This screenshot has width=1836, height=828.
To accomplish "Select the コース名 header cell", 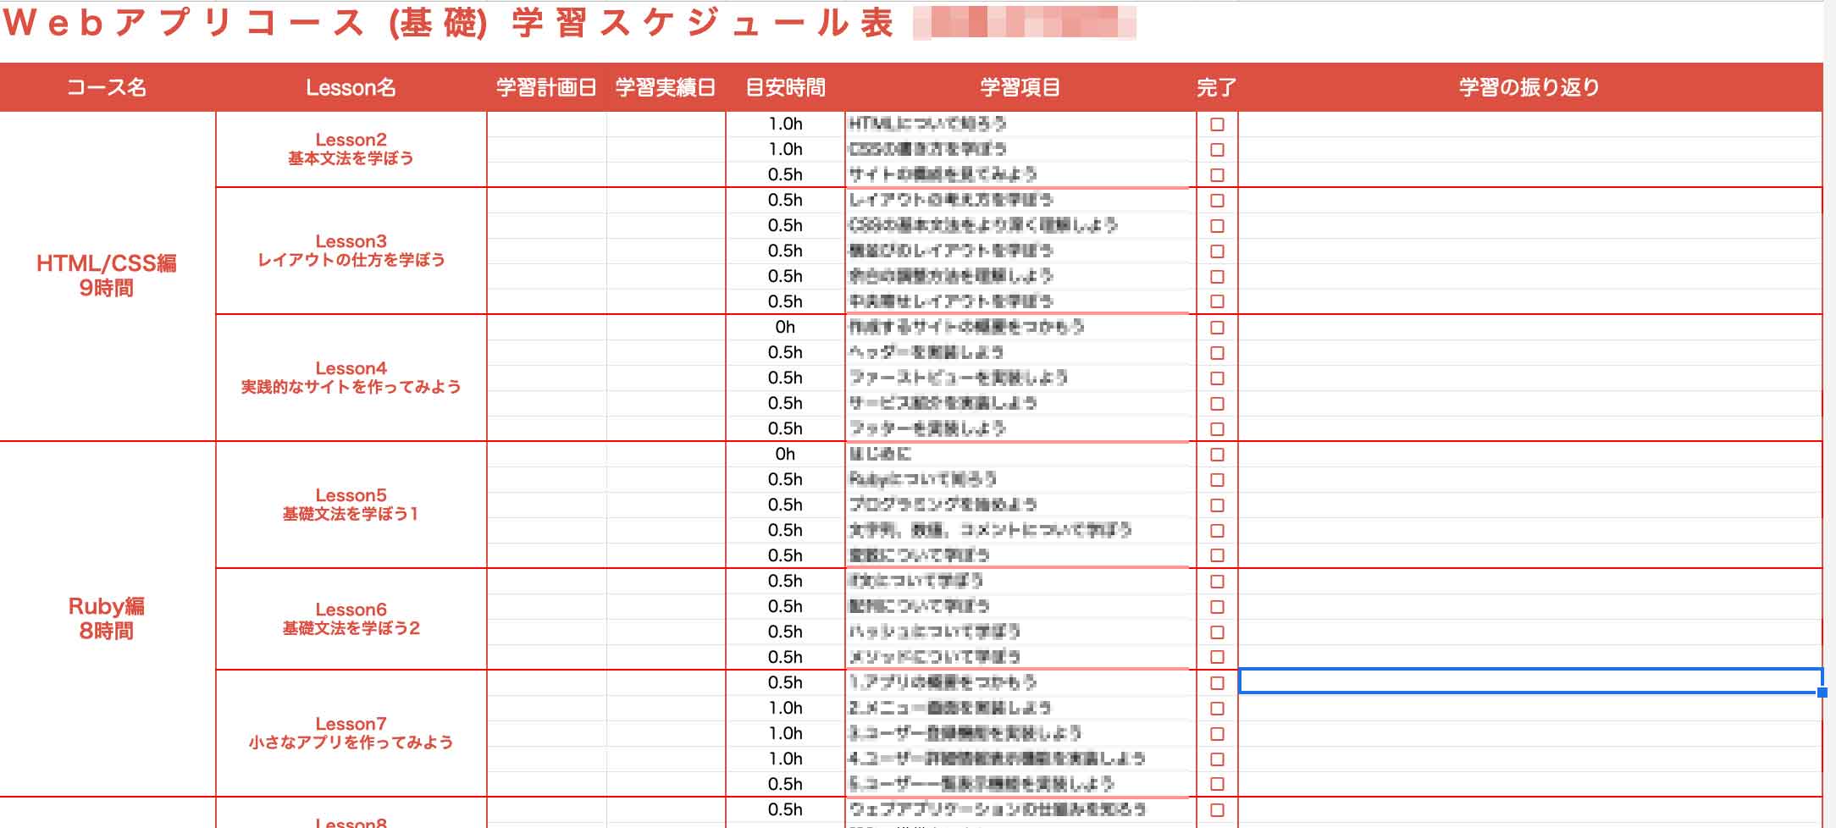I will coord(108,87).
